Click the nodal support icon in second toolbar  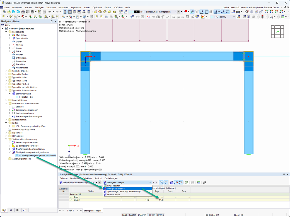coord(30,17)
